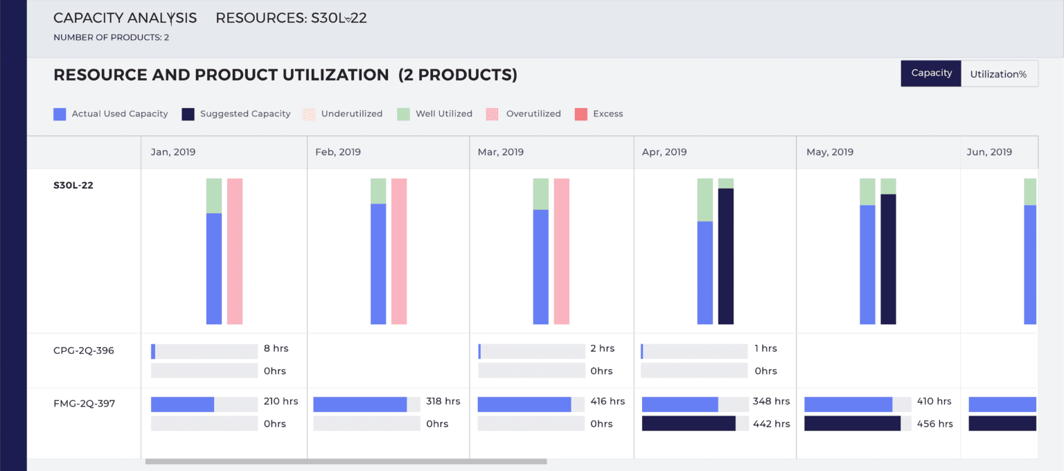This screenshot has height=471, width=1064.
Task: Switch to the Capacity view tab
Action: click(931, 73)
